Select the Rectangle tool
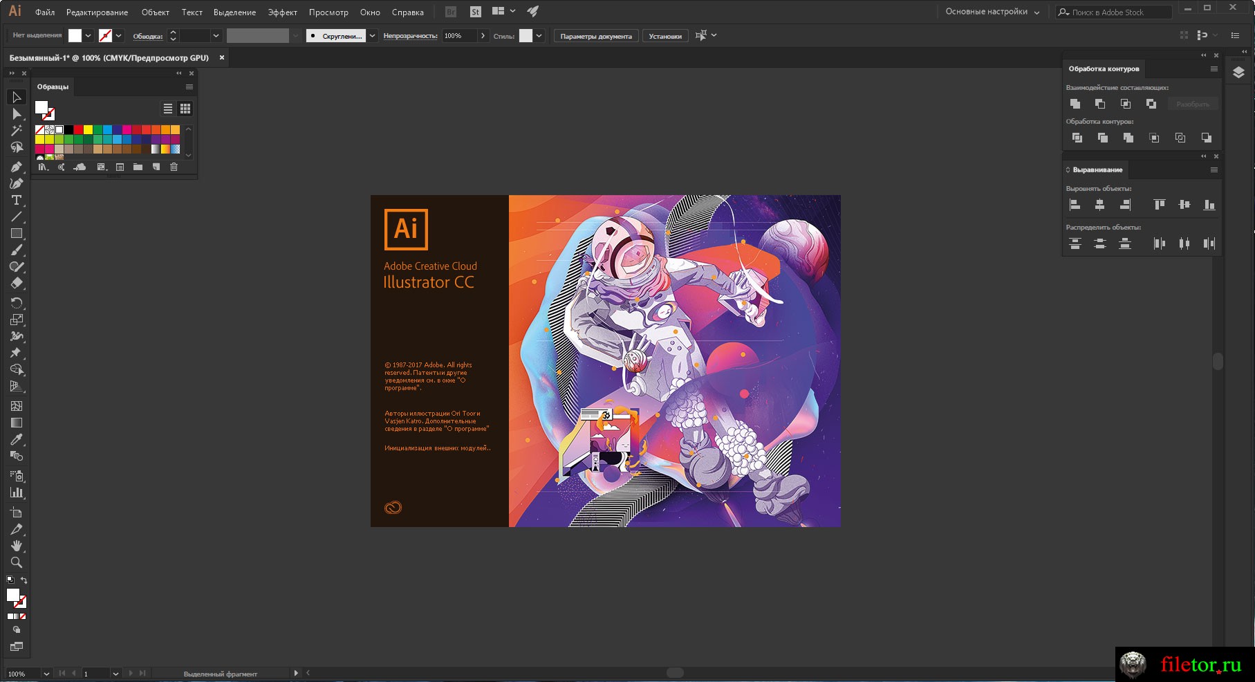This screenshot has width=1255, height=682. [17, 233]
